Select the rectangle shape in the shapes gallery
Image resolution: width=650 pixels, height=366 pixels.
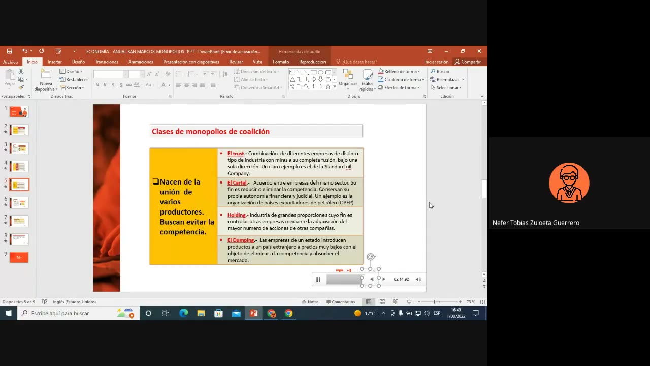pos(313,72)
